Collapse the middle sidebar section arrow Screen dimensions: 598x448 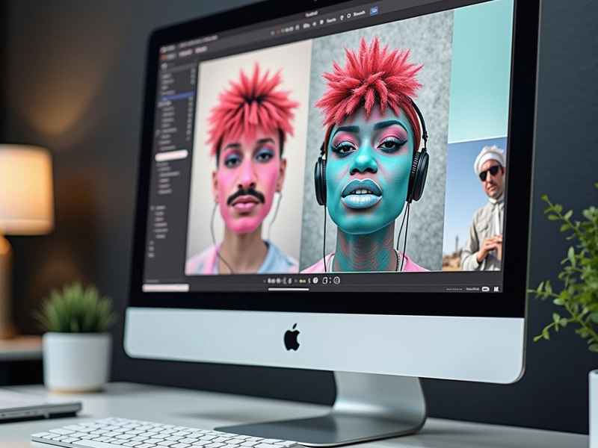pos(158,132)
